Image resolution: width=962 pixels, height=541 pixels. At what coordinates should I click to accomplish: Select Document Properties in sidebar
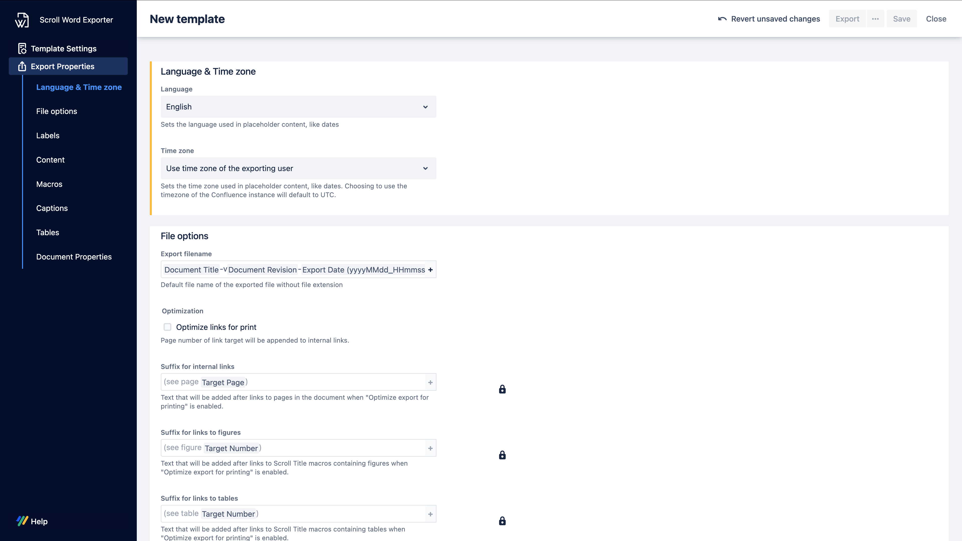[74, 257]
